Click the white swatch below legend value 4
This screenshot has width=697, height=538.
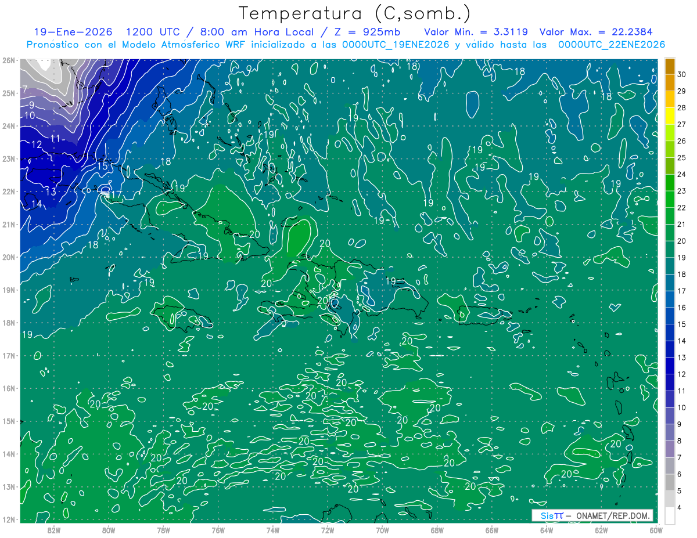point(670,516)
